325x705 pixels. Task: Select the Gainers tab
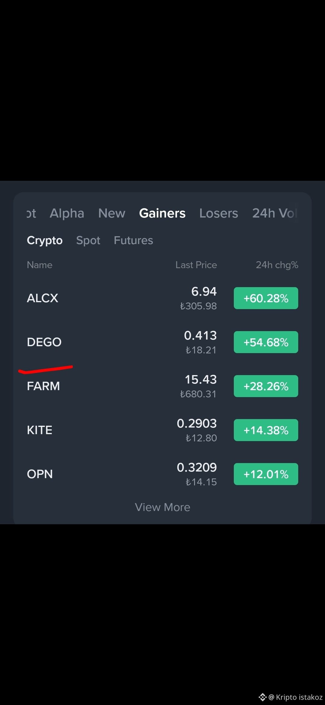[x=162, y=213]
